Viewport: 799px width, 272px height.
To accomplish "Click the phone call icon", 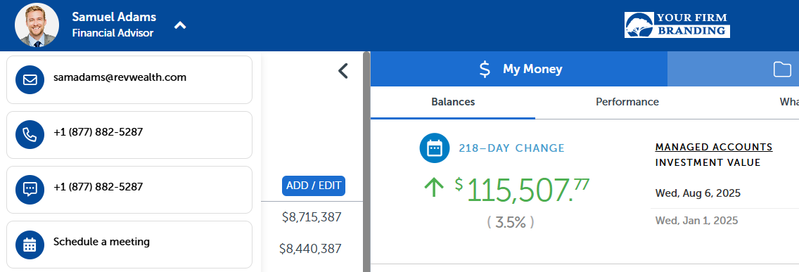I will (x=30, y=134).
